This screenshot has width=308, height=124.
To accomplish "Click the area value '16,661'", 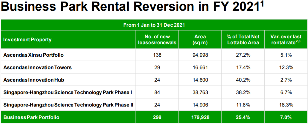I will pyautogui.click(x=200, y=68).
